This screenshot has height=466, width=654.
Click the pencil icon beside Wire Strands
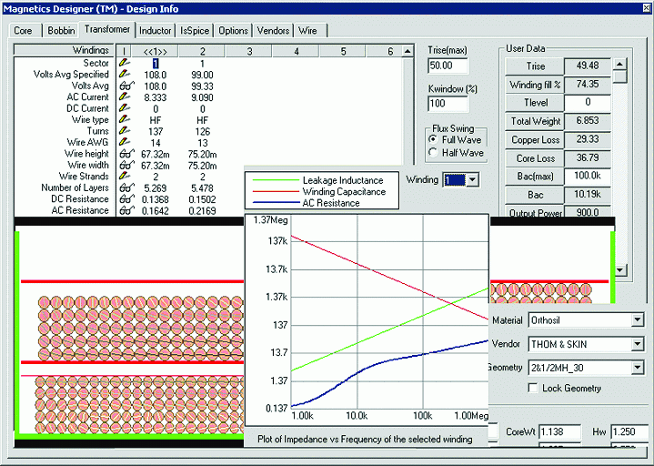pyautogui.click(x=126, y=177)
